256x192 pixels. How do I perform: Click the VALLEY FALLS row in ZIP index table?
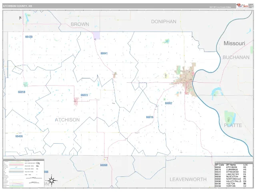point(234,181)
